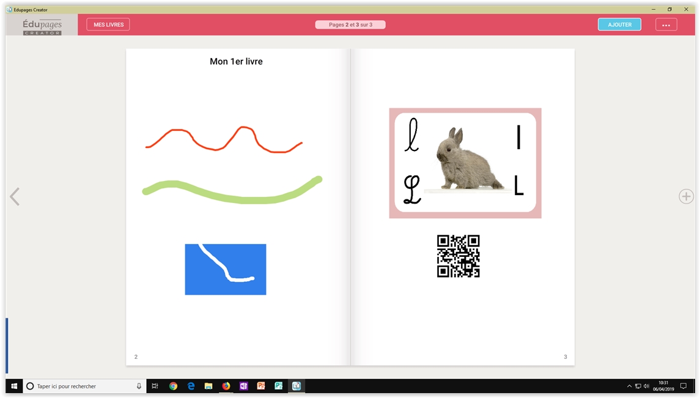Viewport: 700px width, 398px height.
Task: Go to previous page with left arrow
Action: point(15,196)
